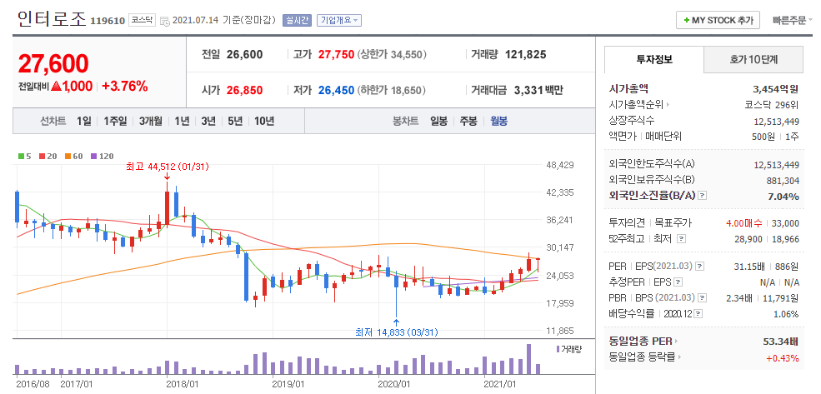Click the 2018/01 axis date label
The image size is (821, 394).
[183, 384]
